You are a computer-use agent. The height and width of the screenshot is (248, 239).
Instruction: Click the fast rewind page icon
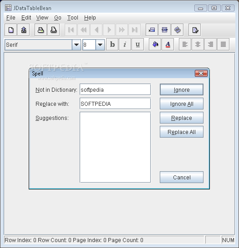(x=83, y=30)
